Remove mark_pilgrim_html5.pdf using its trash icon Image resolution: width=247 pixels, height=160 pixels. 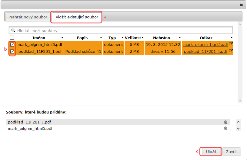click(225, 128)
